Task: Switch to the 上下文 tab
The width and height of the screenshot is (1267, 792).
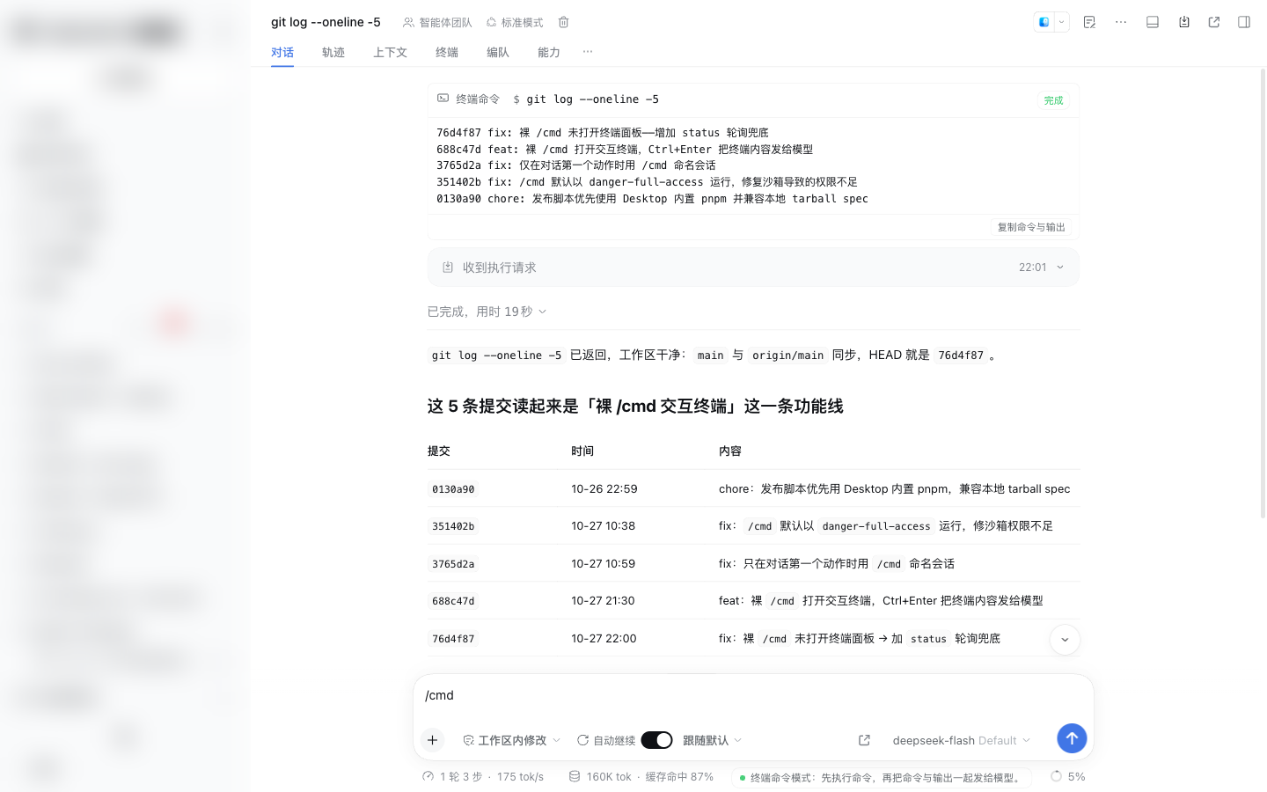Action: coord(390,53)
